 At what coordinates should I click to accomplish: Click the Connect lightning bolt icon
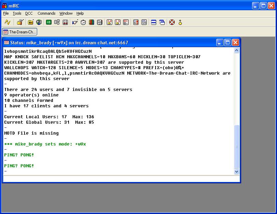click(x=8, y=22)
